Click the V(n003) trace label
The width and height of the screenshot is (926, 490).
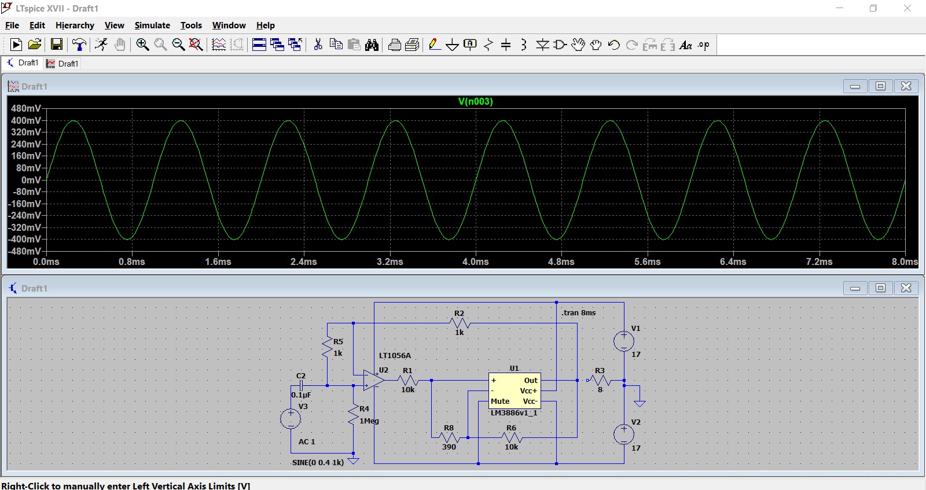(476, 101)
